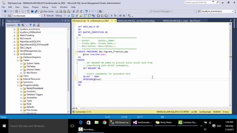Image resolution: width=237 pixels, height=133 pixels.
Task: Switch to the dbo.Person tab
Action: click(x=181, y=21)
